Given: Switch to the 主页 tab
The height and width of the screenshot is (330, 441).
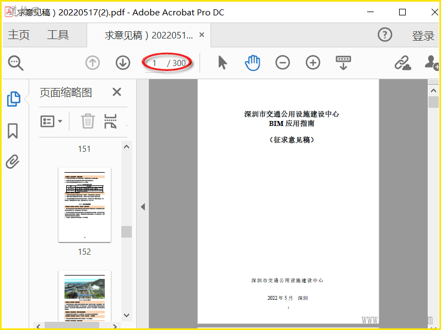Looking at the screenshot, I should pos(19,35).
